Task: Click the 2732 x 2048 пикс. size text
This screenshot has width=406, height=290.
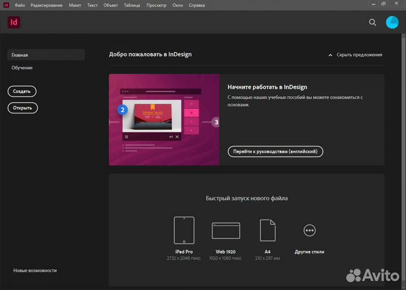Action: pos(184,258)
